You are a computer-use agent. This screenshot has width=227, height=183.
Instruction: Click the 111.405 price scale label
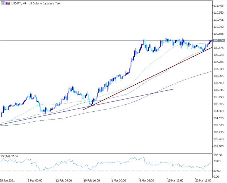(x=219, y=6)
